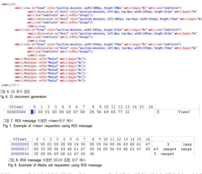The image size is (202, 174).
Task: Click the MediaSync refId="Media5" line
Action: 50,73
